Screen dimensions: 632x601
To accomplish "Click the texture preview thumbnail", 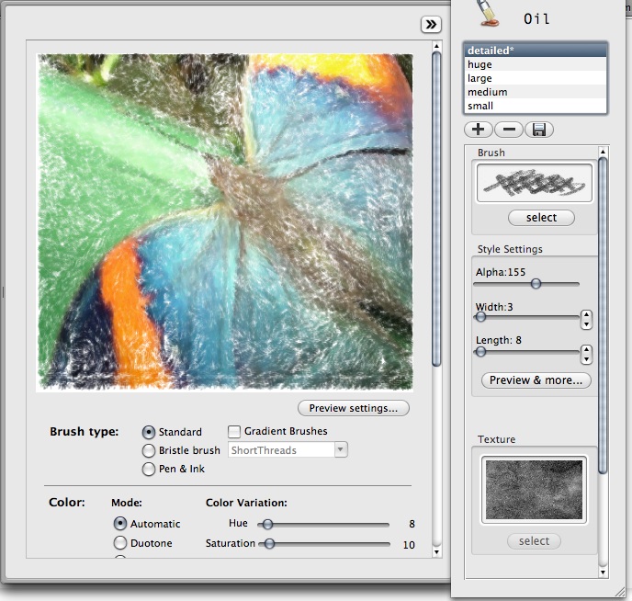I will (x=534, y=488).
